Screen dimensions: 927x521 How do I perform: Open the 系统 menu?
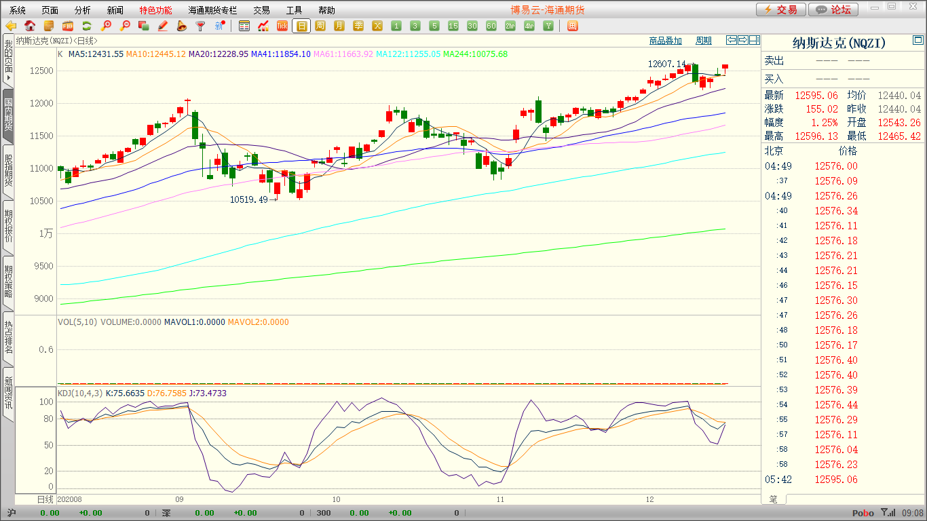coord(18,10)
